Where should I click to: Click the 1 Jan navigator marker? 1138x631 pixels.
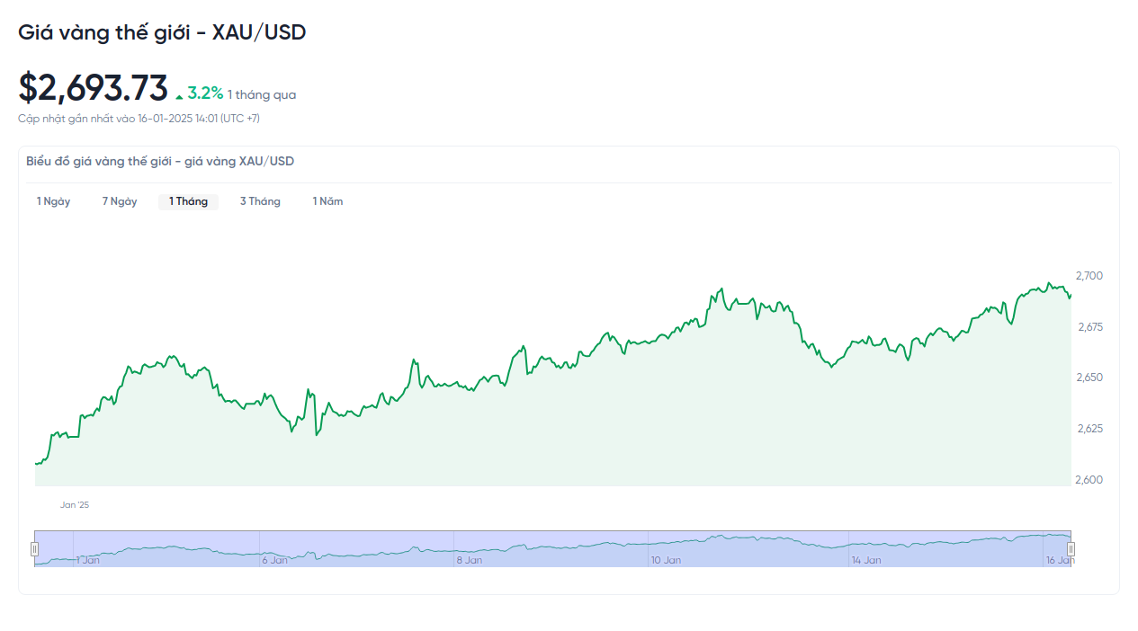click(87, 560)
